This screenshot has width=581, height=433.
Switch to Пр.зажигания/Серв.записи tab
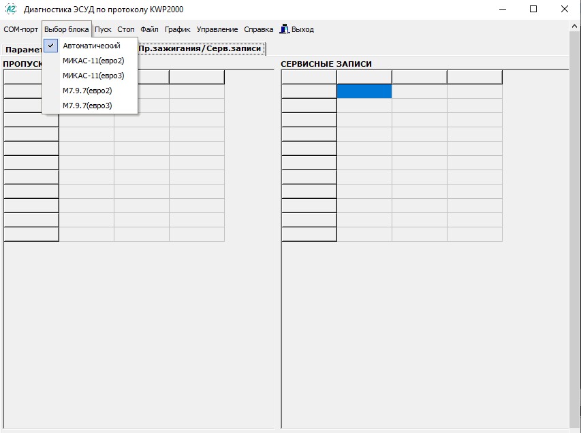(x=200, y=48)
